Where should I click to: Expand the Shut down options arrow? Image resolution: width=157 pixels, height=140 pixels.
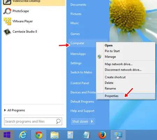tap(92, 121)
